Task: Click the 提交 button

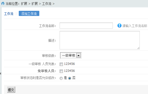Action: coord(11,90)
